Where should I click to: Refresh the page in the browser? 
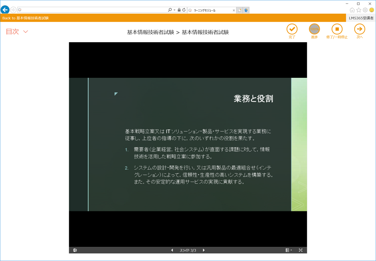[184, 10]
